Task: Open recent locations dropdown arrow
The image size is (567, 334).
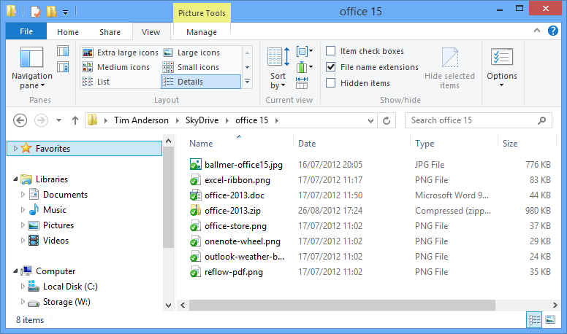Action: point(58,120)
